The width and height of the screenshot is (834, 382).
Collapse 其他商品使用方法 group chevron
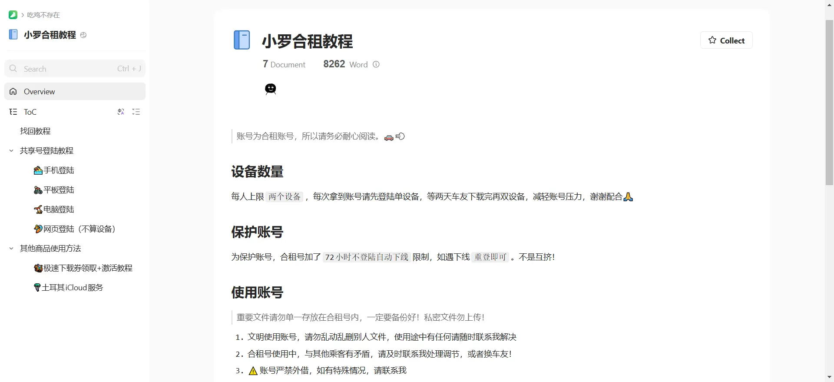coord(11,248)
